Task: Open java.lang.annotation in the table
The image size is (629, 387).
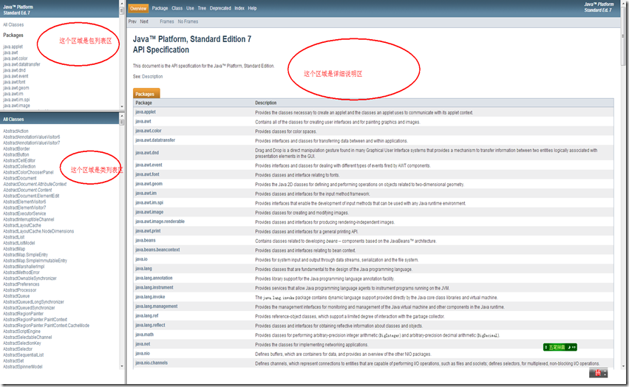Action: click(x=154, y=278)
